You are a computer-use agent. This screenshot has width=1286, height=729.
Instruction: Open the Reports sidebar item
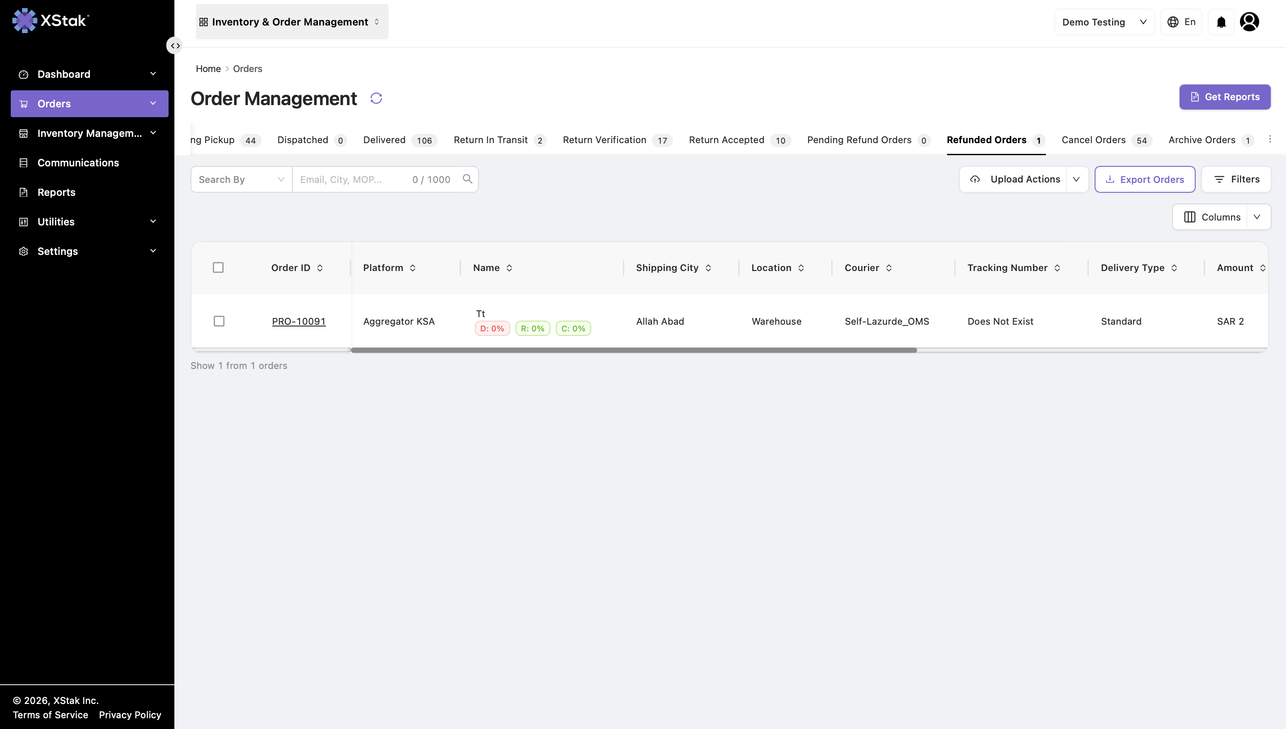[89, 192]
